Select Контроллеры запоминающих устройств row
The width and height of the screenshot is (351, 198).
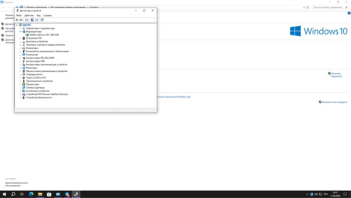coord(47,65)
